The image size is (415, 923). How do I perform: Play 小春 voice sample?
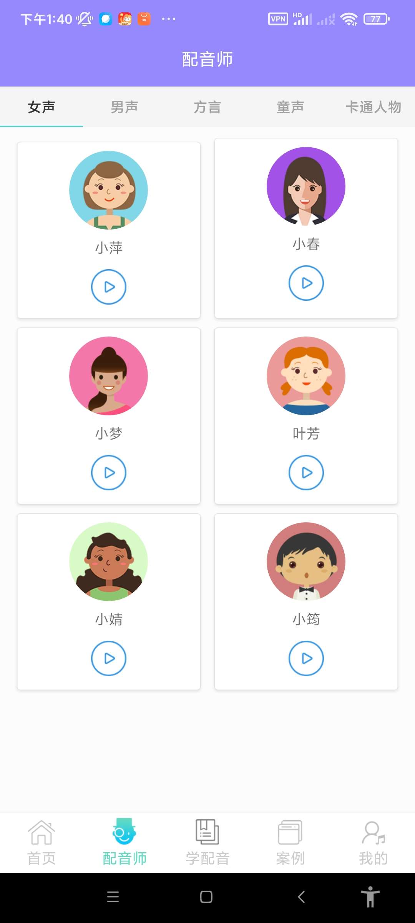[x=306, y=283]
